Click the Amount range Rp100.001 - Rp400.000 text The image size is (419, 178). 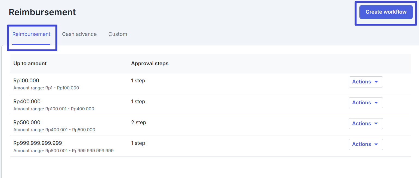54,109
